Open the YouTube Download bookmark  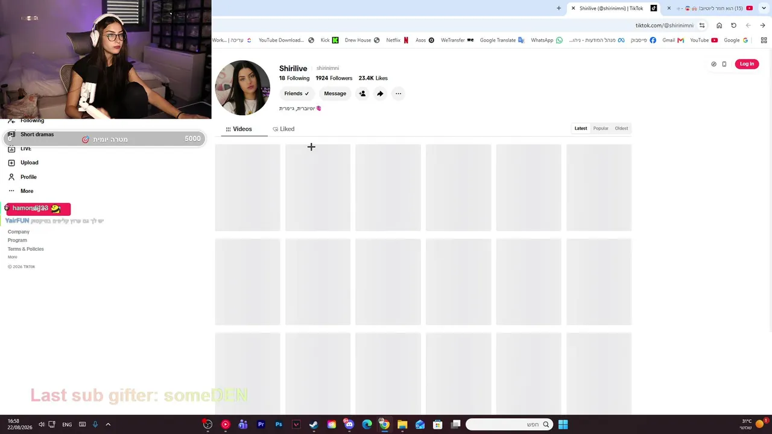pos(286,40)
